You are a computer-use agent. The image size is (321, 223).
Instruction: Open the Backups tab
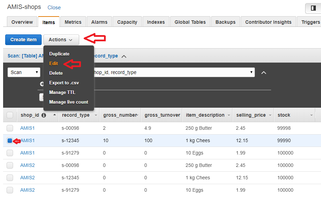tap(225, 22)
